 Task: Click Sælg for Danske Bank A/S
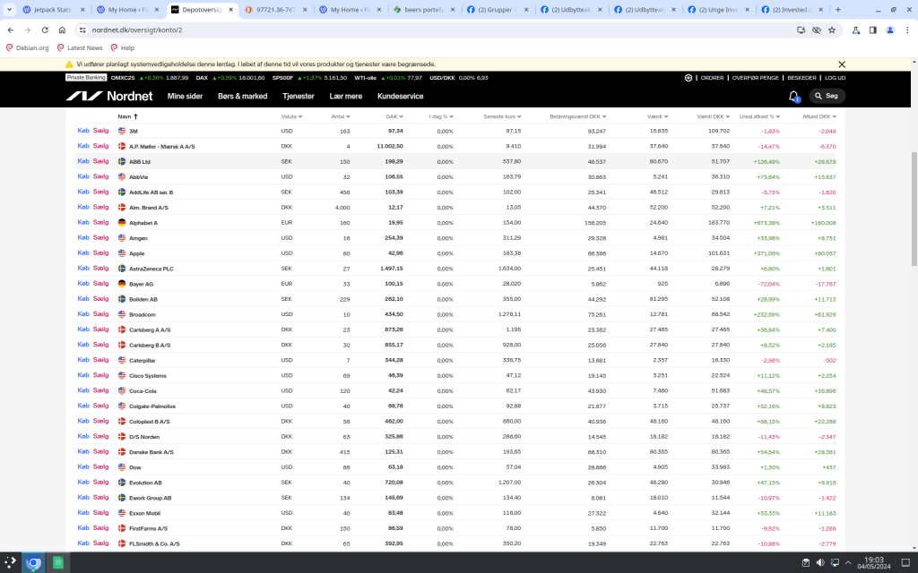point(100,451)
